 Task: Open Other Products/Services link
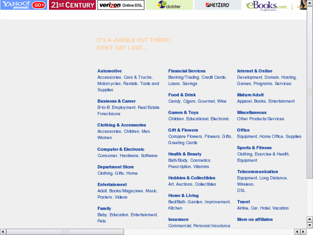pos(260,119)
